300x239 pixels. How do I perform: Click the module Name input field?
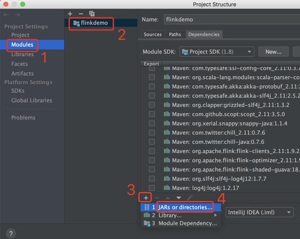coord(232,19)
